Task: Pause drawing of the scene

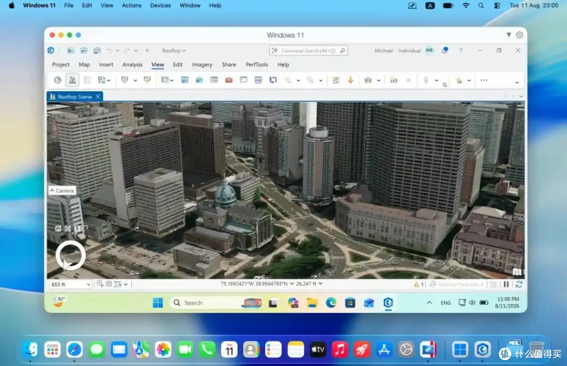Action: 506,284
